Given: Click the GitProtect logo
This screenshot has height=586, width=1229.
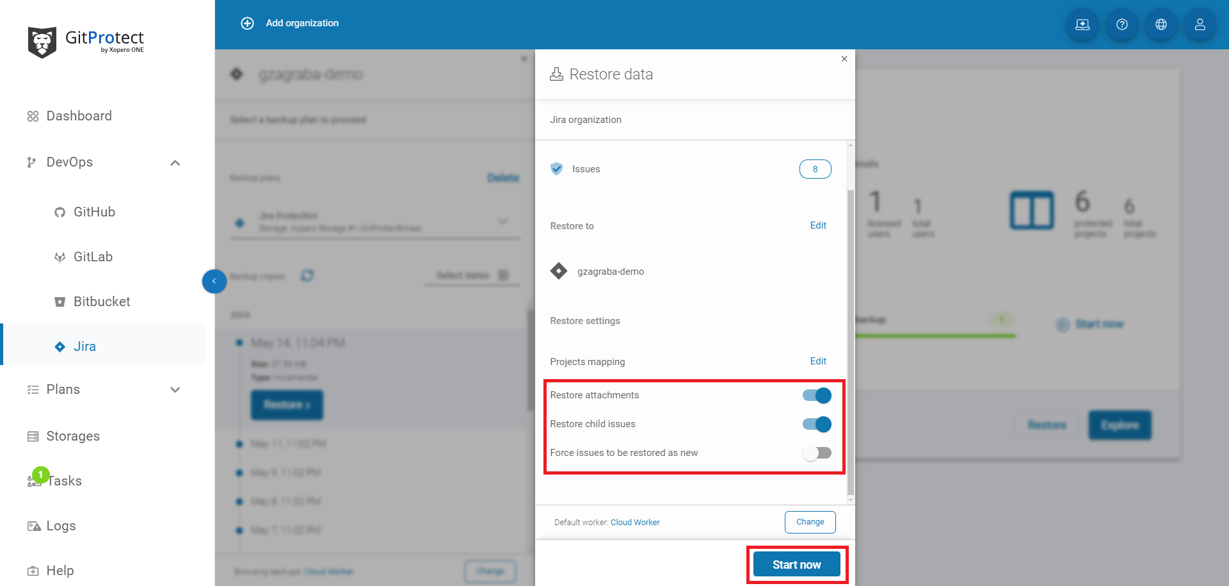Looking at the screenshot, I should [x=86, y=42].
